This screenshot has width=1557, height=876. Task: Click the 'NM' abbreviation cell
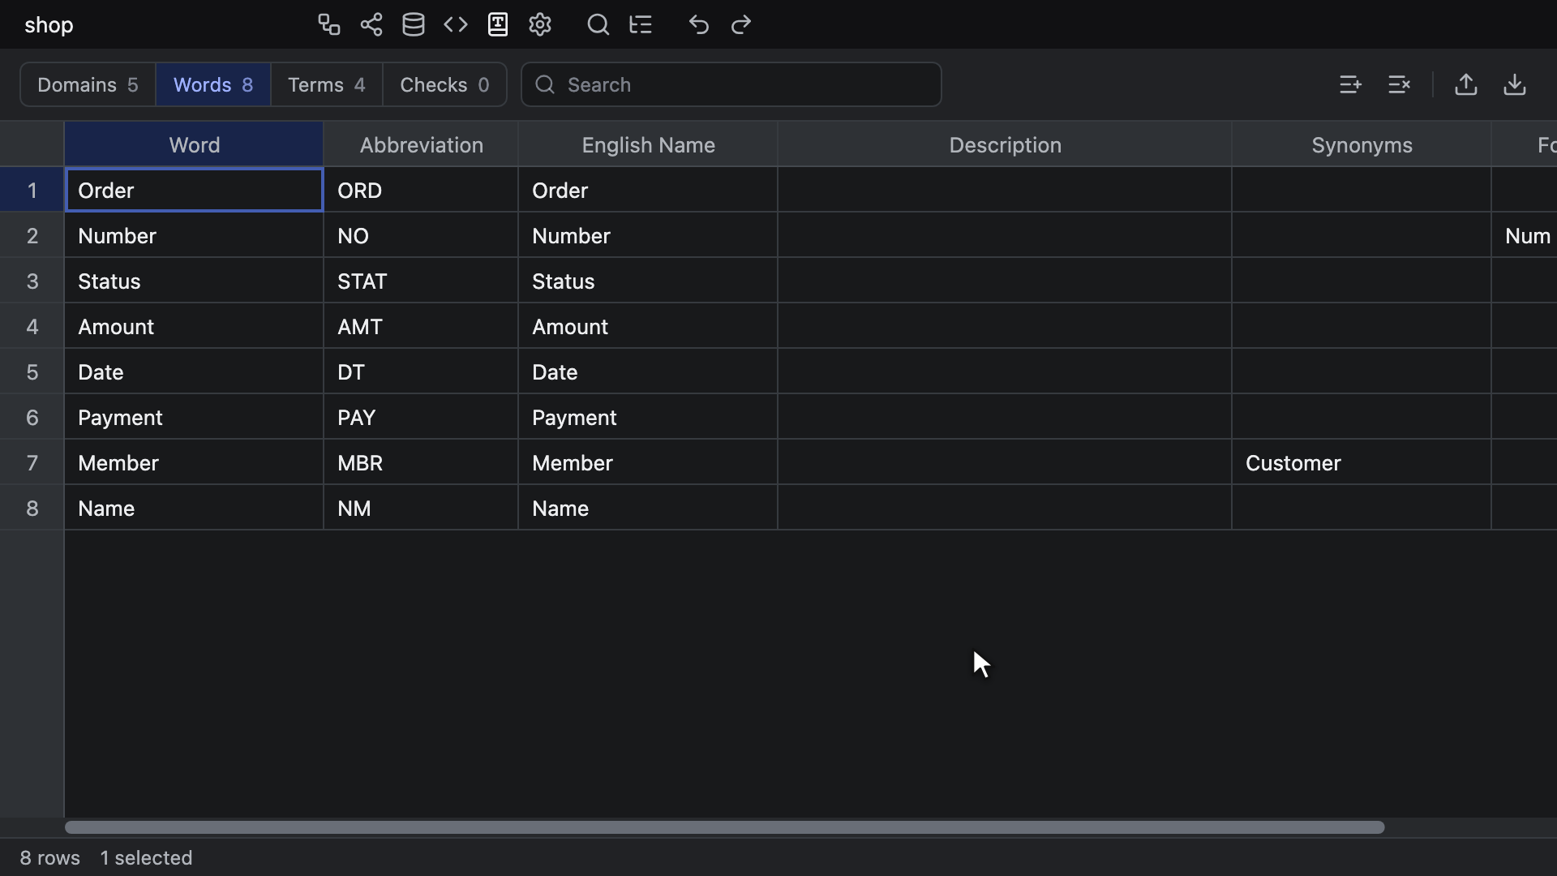(x=421, y=508)
